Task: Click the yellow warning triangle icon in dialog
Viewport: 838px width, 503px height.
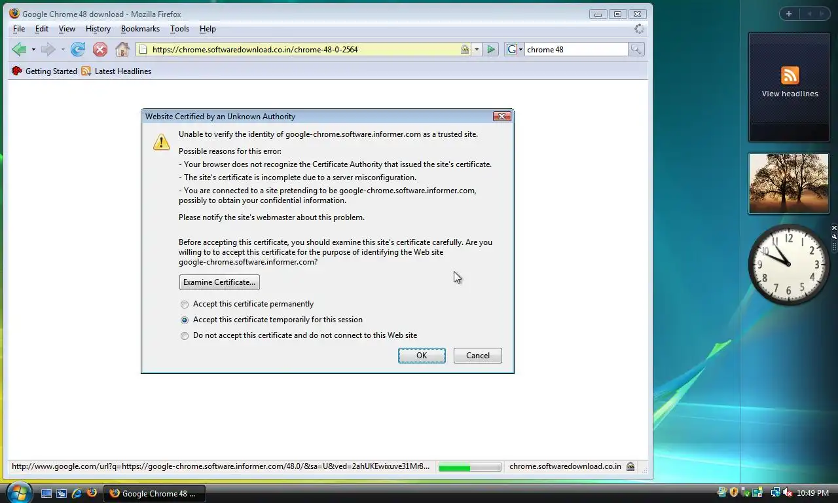Action: [162, 142]
